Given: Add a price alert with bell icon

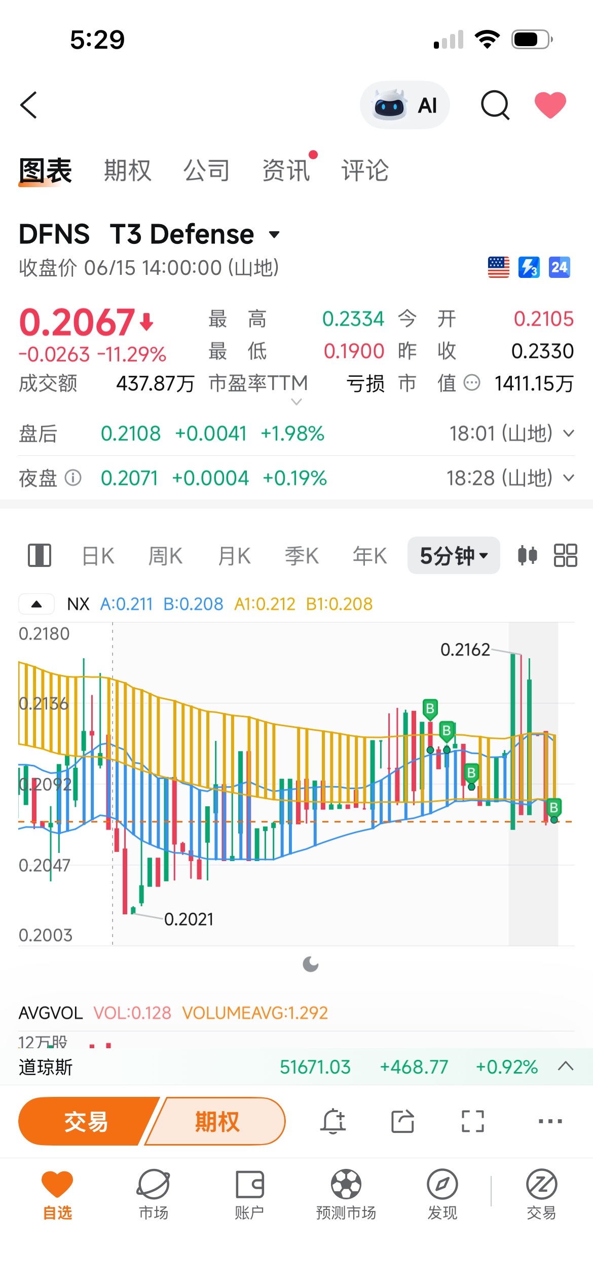Looking at the screenshot, I should point(333,1121).
